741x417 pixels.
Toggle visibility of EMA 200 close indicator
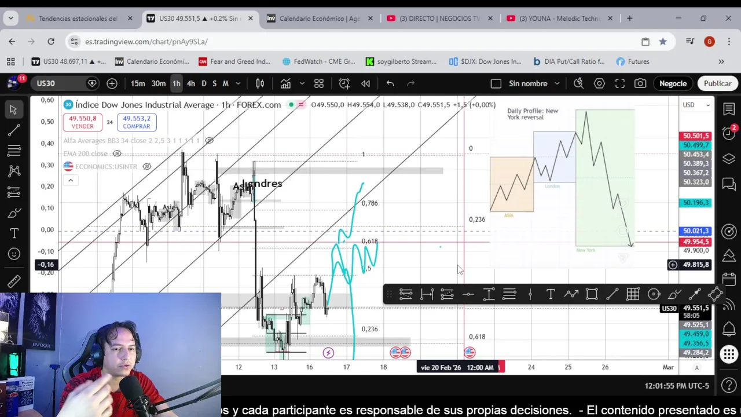[117, 153]
